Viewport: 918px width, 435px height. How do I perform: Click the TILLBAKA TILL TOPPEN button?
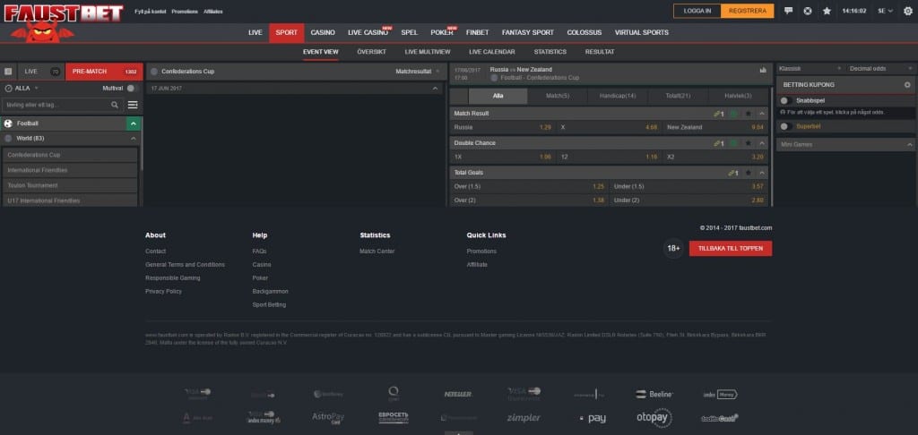tap(731, 249)
